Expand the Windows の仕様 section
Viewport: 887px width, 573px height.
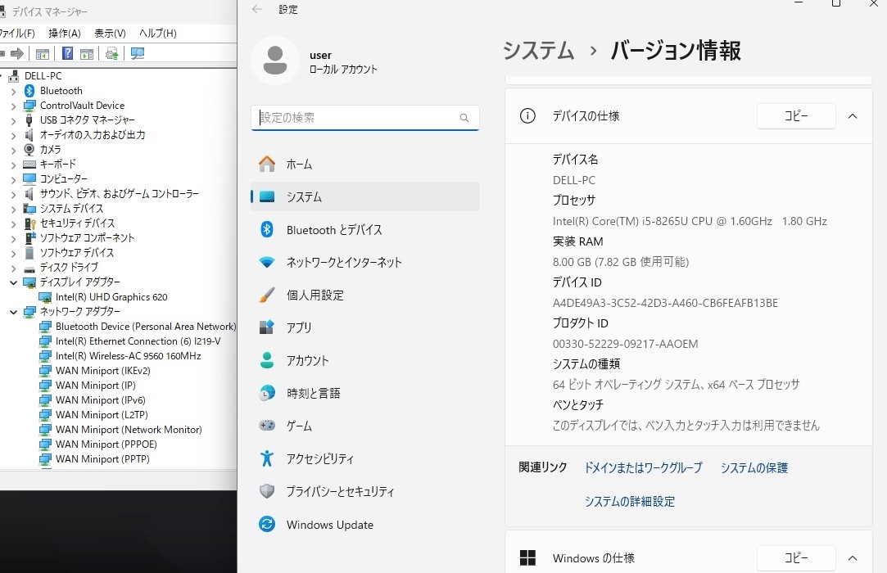coord(852,557)
